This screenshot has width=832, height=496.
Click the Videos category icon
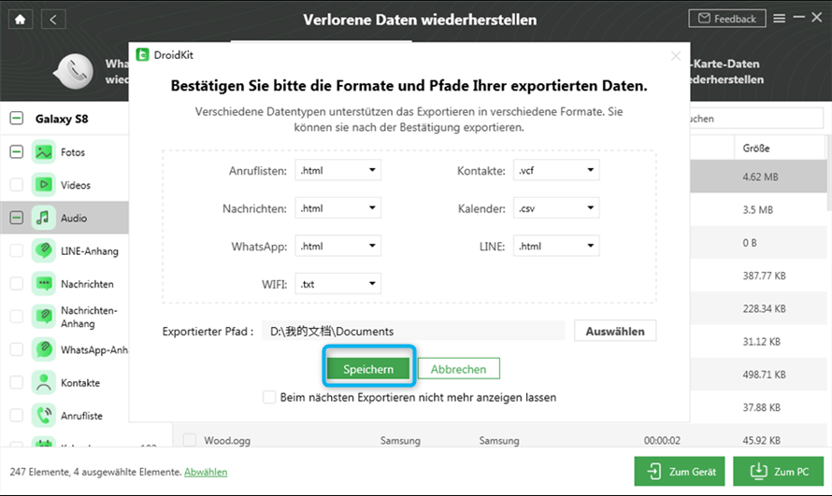coord(44,185)
